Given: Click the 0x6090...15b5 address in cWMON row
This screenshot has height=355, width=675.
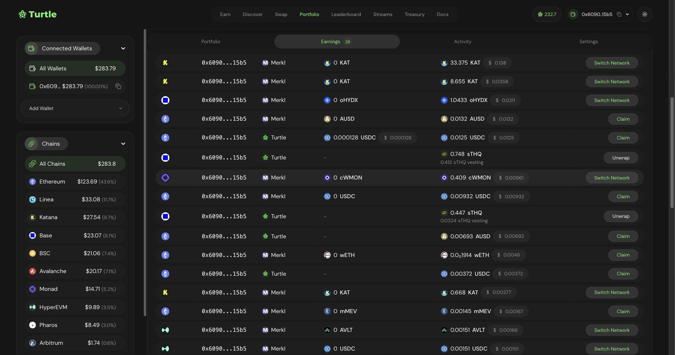Looking at the screenshot, I should 224,178.
